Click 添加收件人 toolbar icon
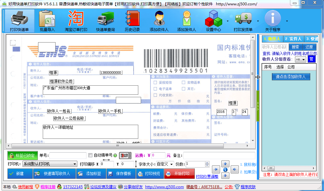Viewport: 324px width, 191px height. [x=159, y=21]
